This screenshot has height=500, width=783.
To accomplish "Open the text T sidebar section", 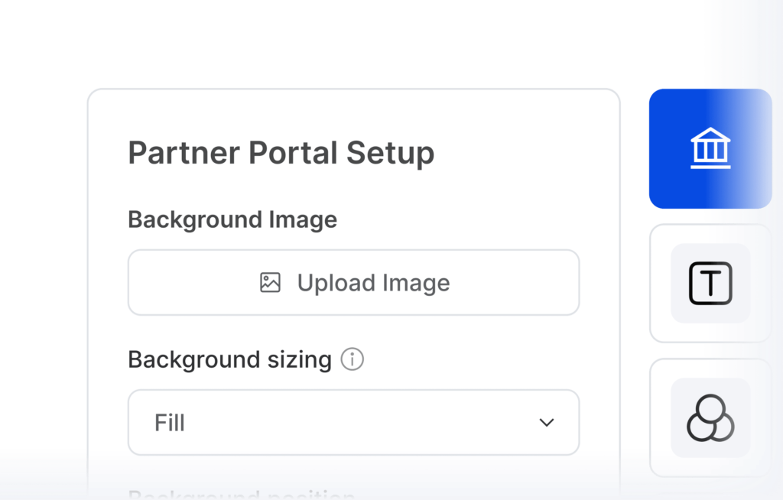I will coord(710,283).
